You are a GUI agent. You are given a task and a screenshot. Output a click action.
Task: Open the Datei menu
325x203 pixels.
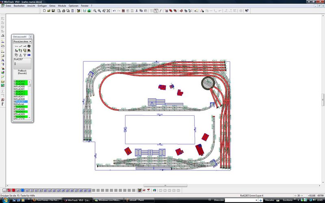8,6
